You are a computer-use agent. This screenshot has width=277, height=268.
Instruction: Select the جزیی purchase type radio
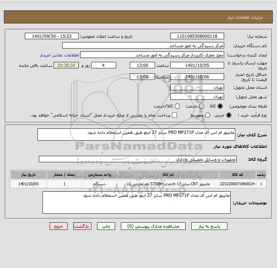[x=228, y=115]
